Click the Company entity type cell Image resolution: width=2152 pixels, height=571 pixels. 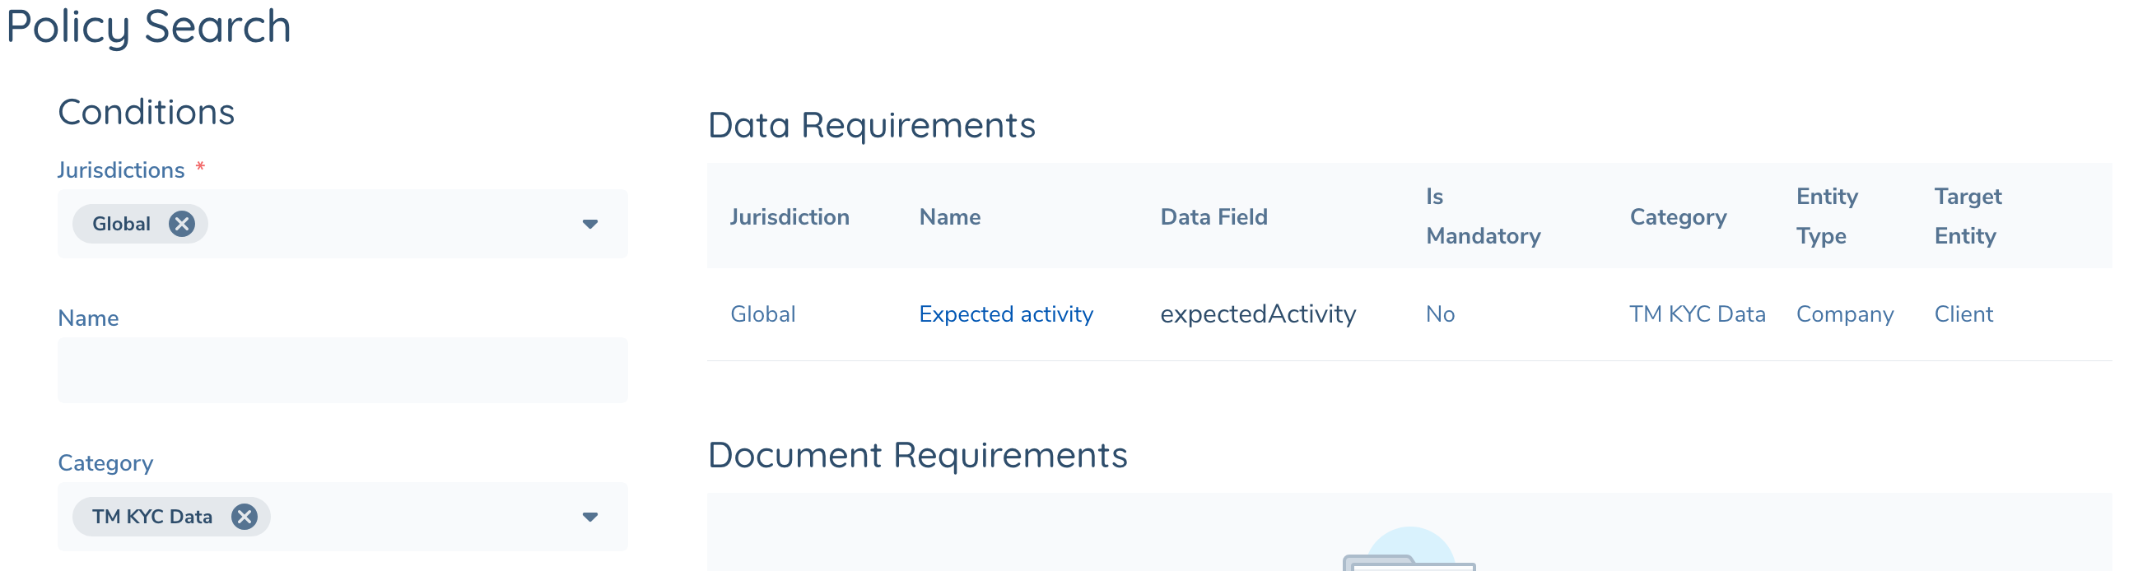coord(1845,313)
